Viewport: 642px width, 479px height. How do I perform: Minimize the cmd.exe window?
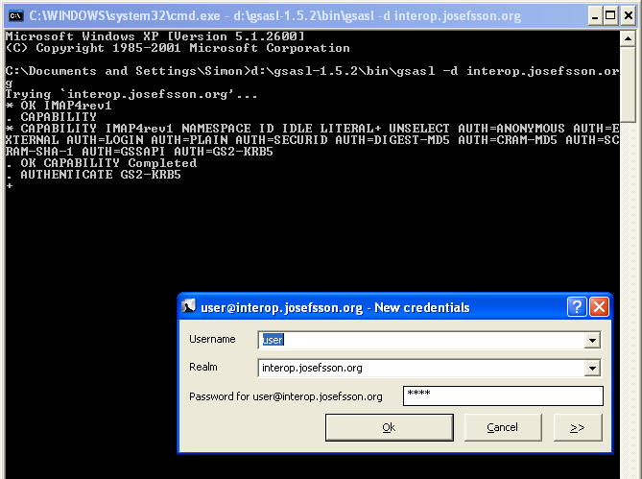click(595, 16)
